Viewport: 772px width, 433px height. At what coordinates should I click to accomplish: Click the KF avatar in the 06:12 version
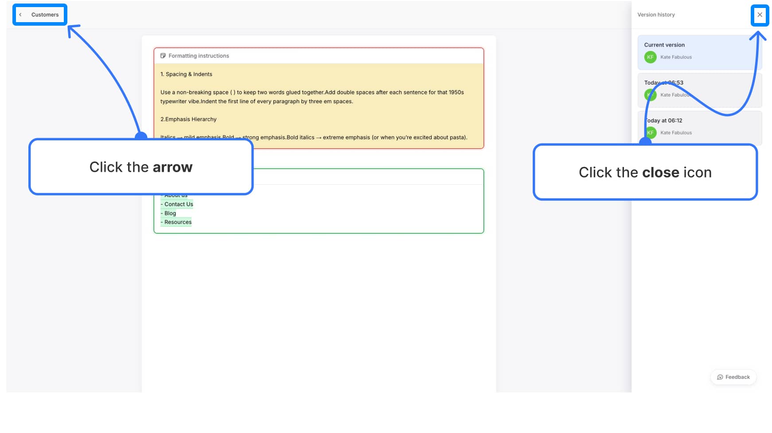[x=650, y=132]
